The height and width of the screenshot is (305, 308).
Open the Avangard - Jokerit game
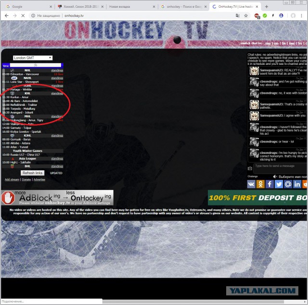coord(22,113)
